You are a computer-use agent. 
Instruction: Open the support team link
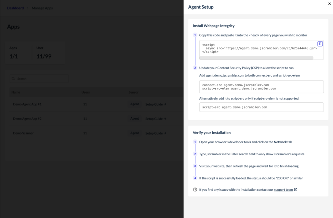point(283,189)
